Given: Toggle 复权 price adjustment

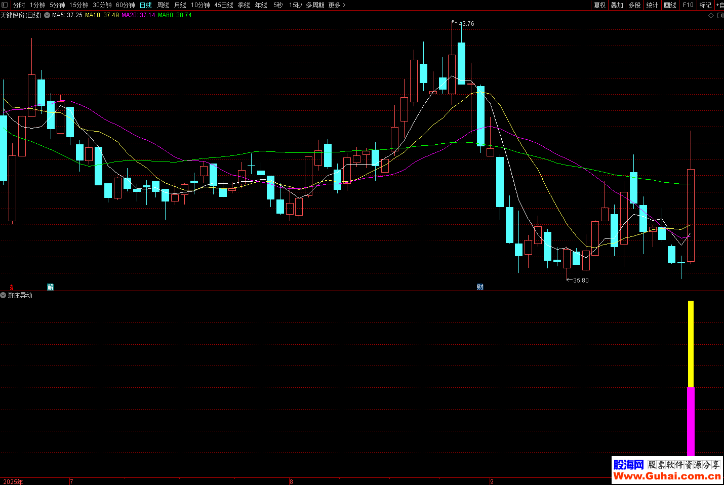Looking at the screenshot, I should click(599, 5).
